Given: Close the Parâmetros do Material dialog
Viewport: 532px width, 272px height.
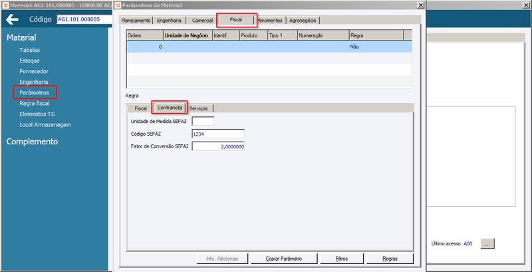Looking at the screenshot, I should click(x=420, y=5).
